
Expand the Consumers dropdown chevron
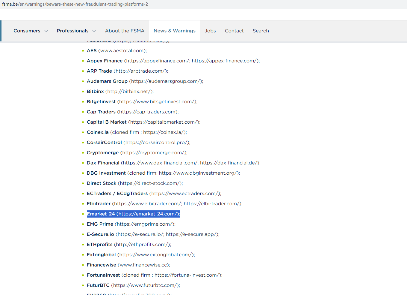pos(46,31)
